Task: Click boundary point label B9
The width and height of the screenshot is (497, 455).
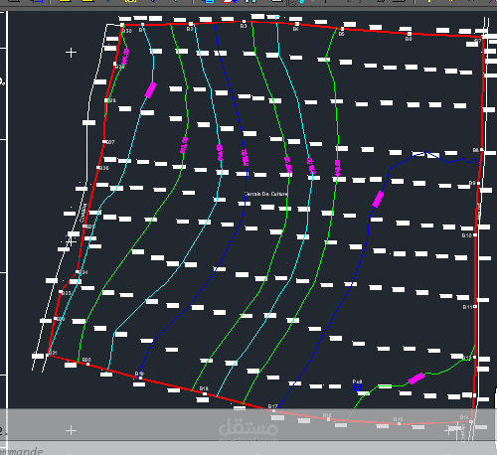Action: [472, 183]
